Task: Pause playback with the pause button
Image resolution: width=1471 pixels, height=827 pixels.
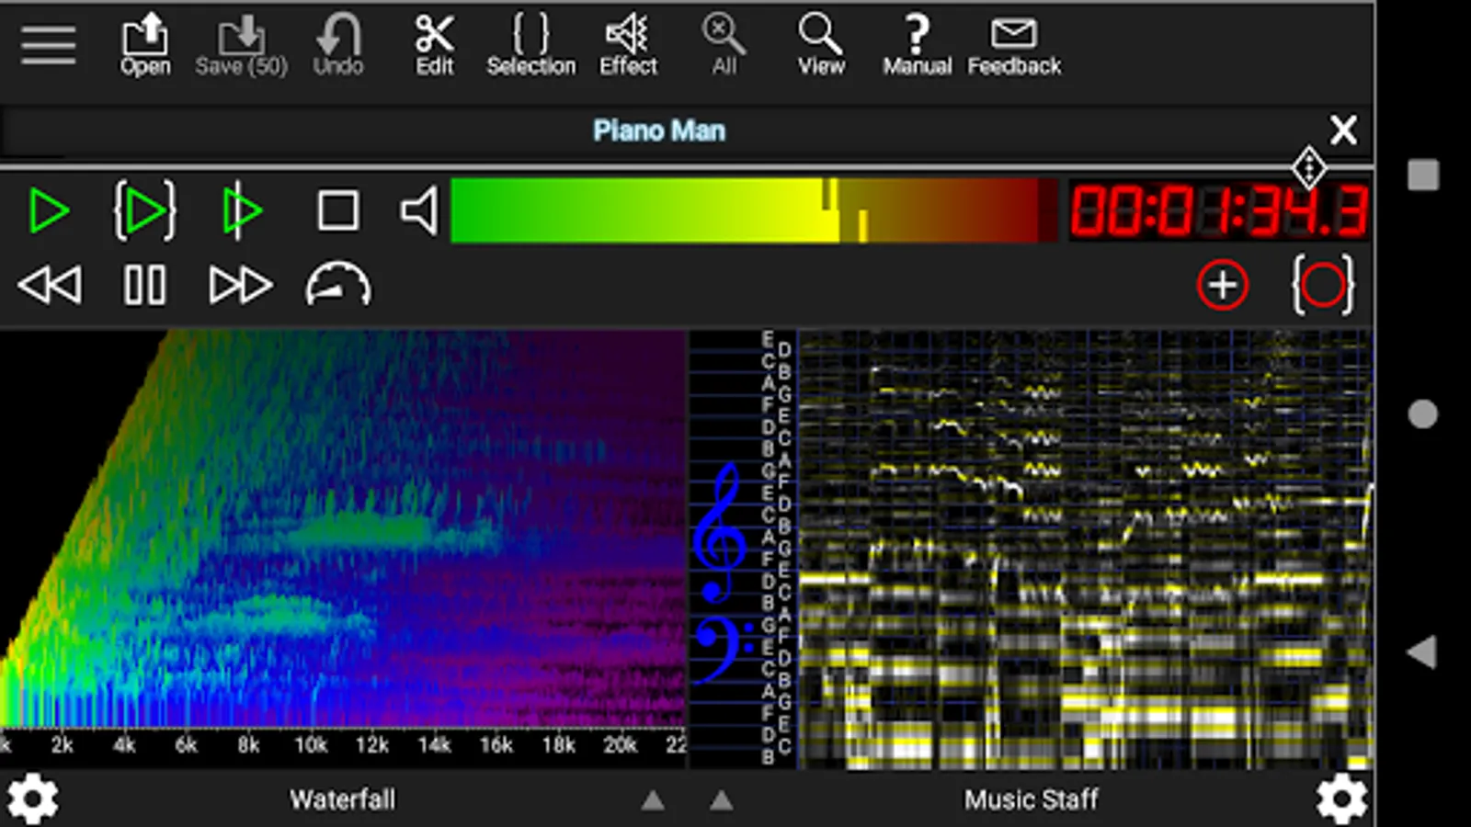Action: click(x=145, y=285)
